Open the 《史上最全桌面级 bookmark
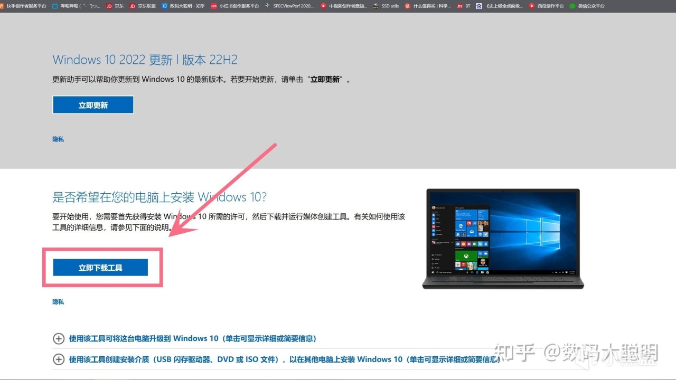676x380 pixels. [499, 6]
